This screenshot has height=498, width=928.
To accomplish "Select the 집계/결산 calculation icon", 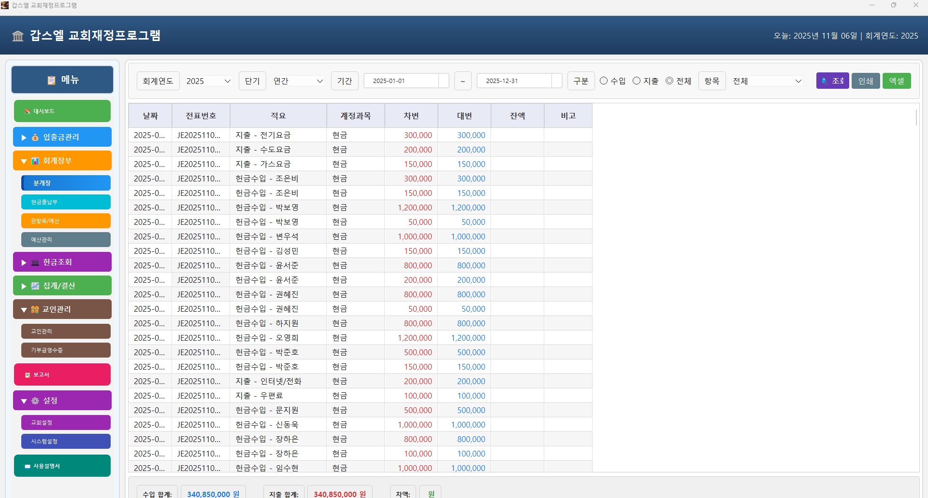I will click(34, 285).
